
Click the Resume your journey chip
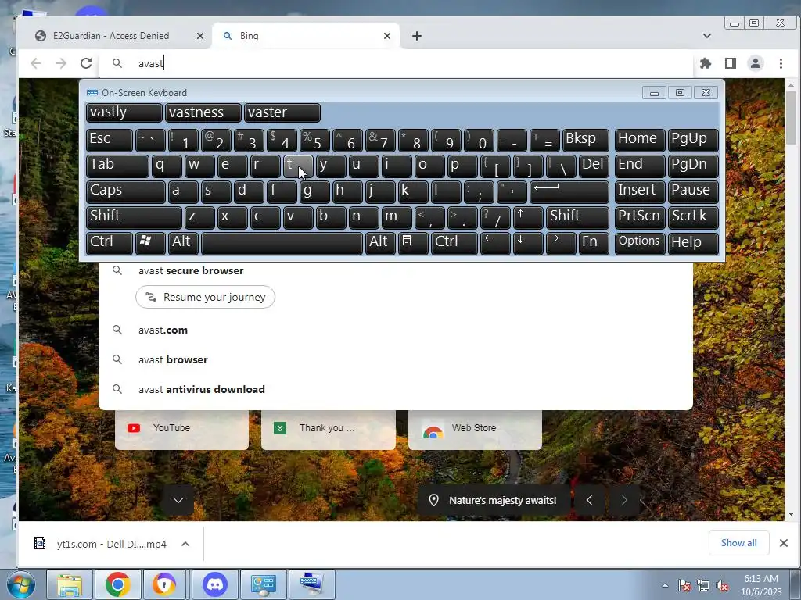click(206, 297)
